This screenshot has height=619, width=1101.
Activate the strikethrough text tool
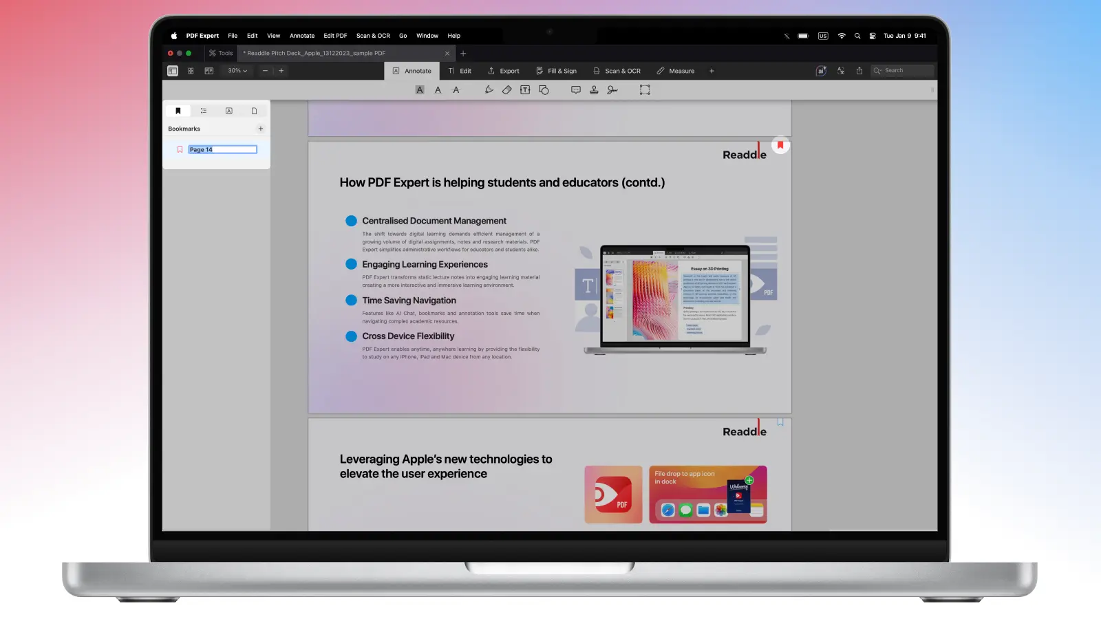coord(456,90)
